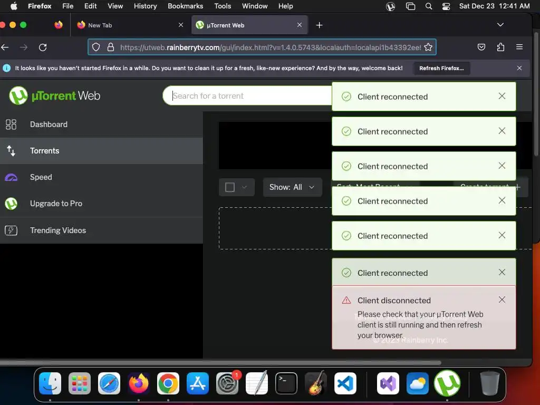Open a new tab with the plus icon
This screenshot has width=540, height=405.
click(x=319, y=25)
